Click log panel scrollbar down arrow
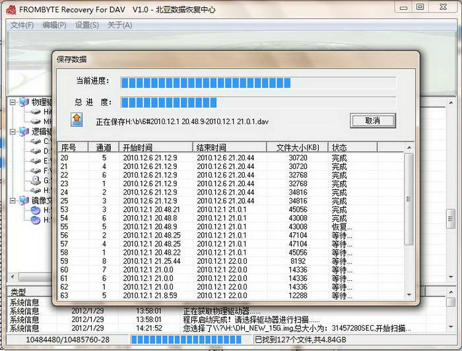462x351 pixels. [x=451, y=327]
